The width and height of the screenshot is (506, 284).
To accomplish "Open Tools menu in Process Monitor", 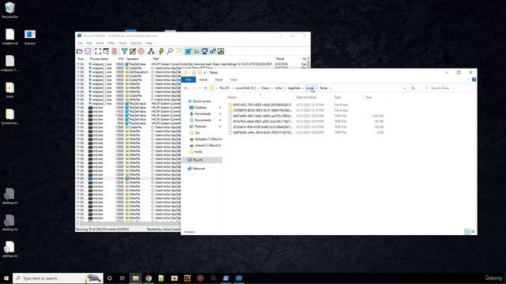I will coord(123,43).
